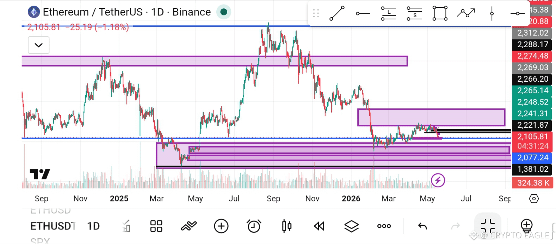Change the 1D timeframe interval
Viewport: 556px width, 244px height.
[93, 226]
